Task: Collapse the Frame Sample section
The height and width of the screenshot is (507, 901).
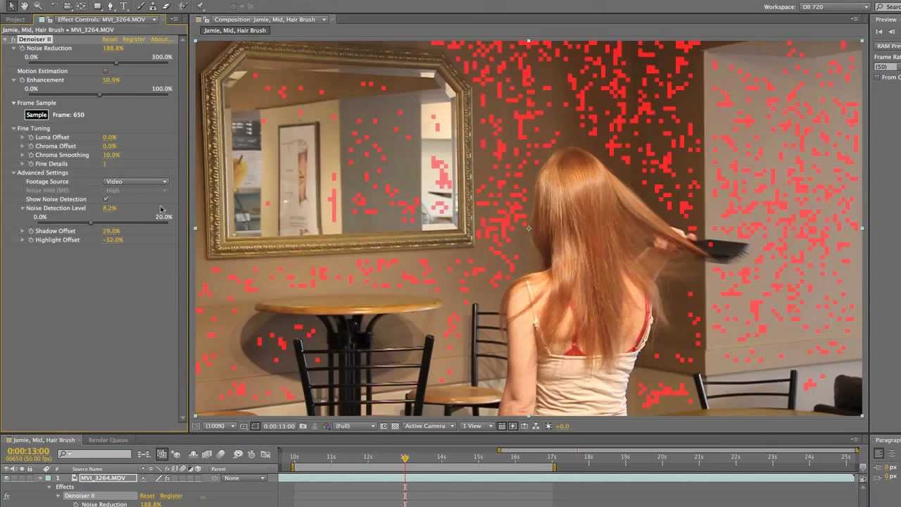Action: (13, 103)
